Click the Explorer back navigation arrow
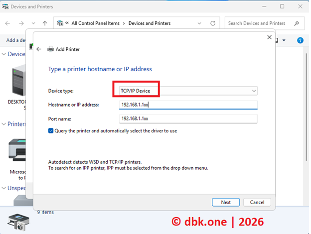 pyautogui.click(x=8, y=23)
